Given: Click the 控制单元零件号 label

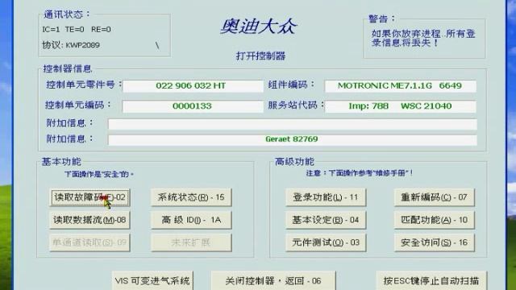Looking at the screenshot, I should [84, 85].
